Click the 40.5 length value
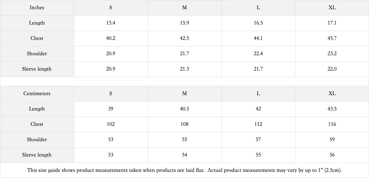This screenshot has height=178, width=369. [184, 109]
